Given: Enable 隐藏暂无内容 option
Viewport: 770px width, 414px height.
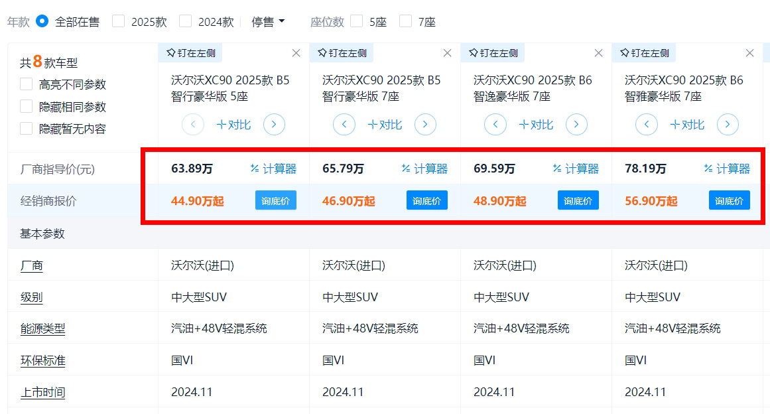Looking at the screenshot, I should click(x=26, y=129).
